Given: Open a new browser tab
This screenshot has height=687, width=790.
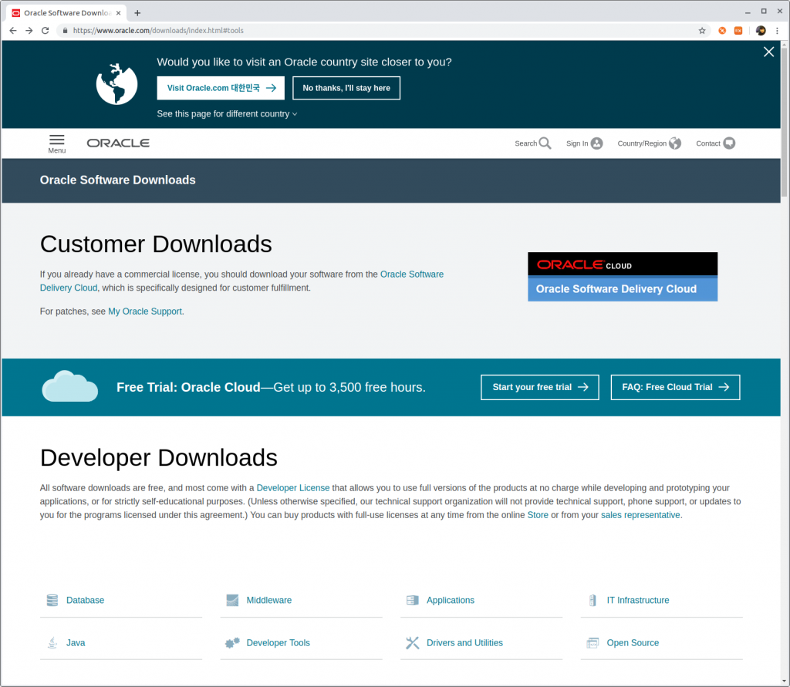Looking at the screenshot, I should click(137, 13).
